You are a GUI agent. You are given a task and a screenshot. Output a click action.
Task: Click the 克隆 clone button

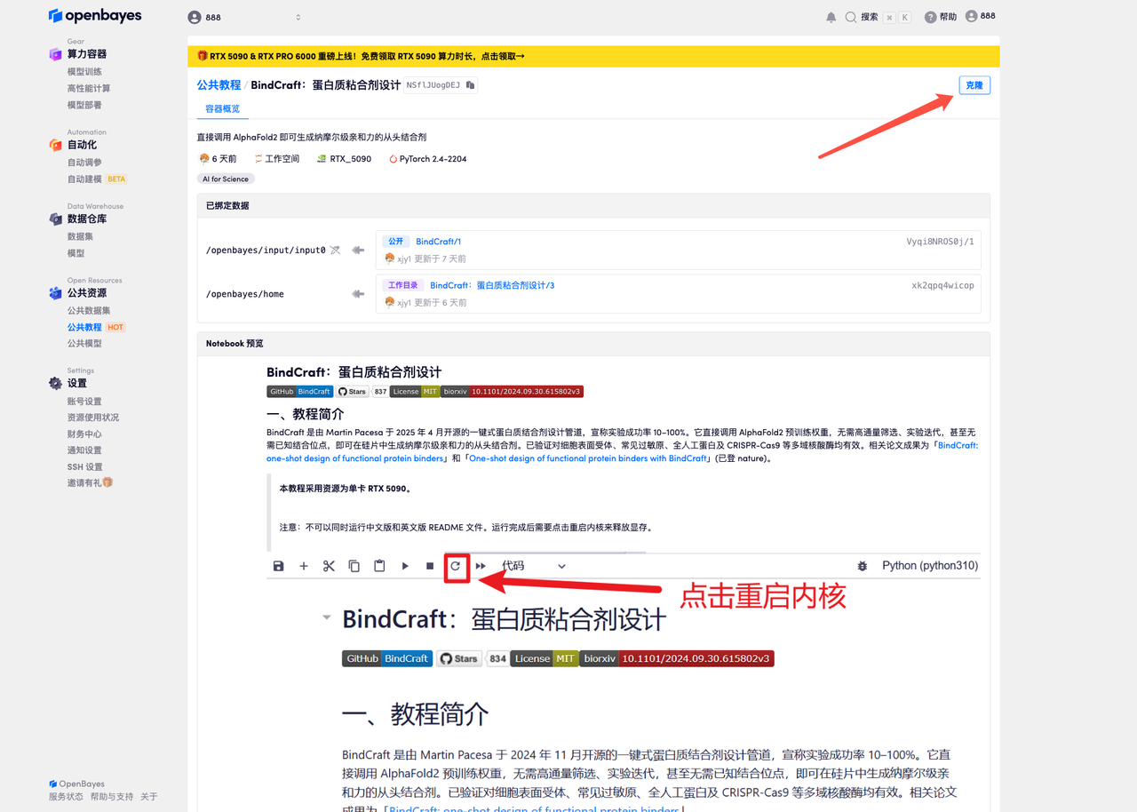pos(974,85)
